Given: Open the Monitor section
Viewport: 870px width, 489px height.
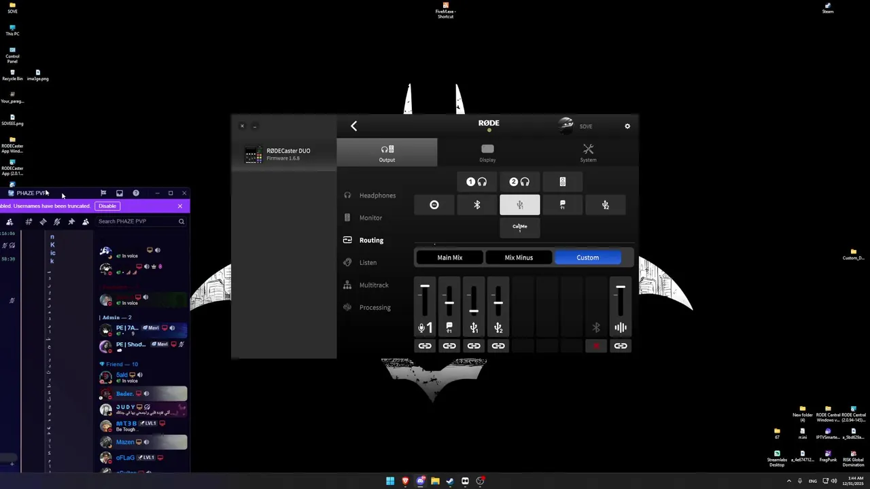Looking at the screenshot, I should click(363, 218).
